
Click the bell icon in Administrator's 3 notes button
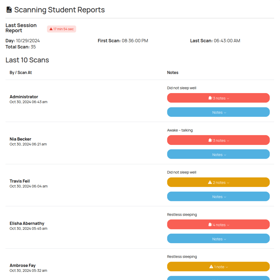210,98
